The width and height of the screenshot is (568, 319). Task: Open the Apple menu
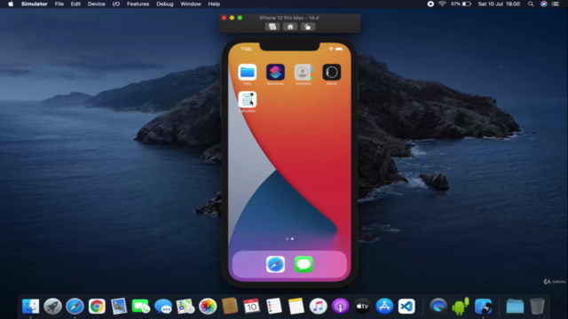[x=11, y=4]
